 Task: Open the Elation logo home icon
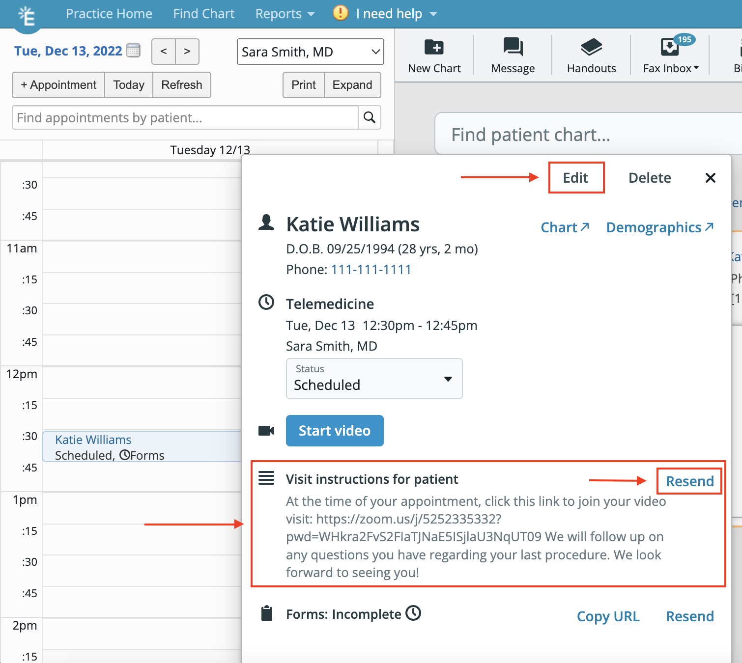(x=27, y=16)
